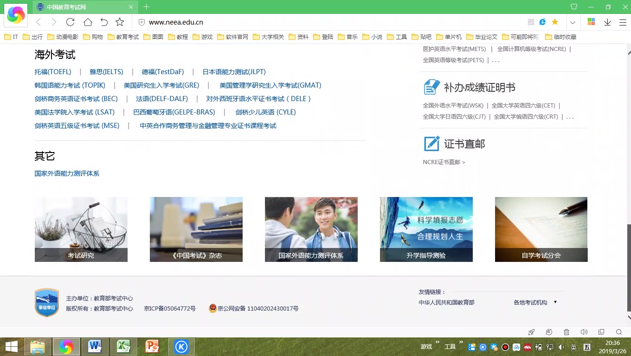Open the download manager
Image resolution: width=631 pixels, height=356 pixels.
[x=608, y=22]
